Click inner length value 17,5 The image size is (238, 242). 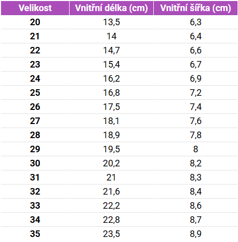point(111,107)
